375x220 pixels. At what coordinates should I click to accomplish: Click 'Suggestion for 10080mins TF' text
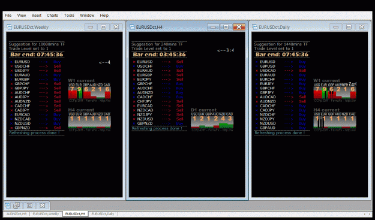click(x=37, y=44)
